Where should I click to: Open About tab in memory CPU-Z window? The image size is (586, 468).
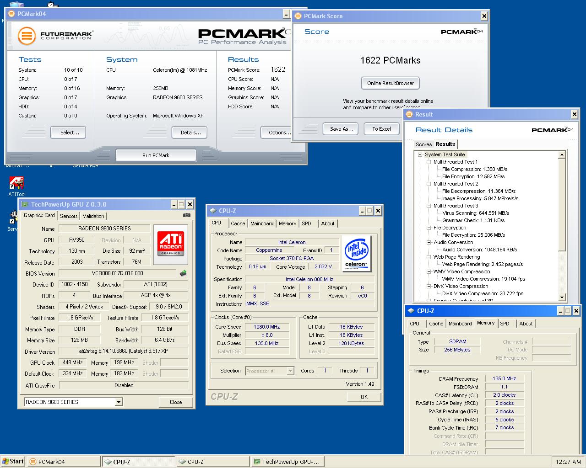point(526,324)
